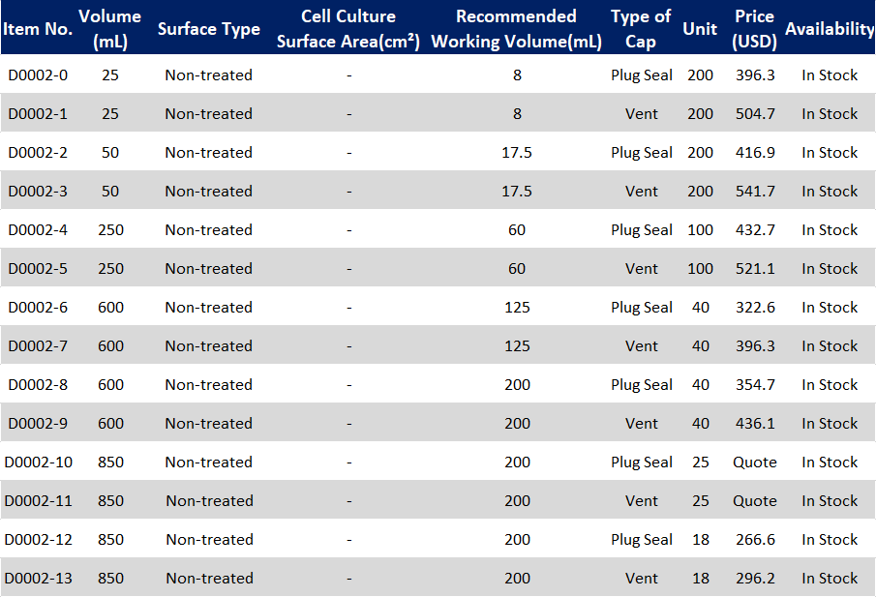
Task: Click the Item No. column header
Action: coord(38,28)
